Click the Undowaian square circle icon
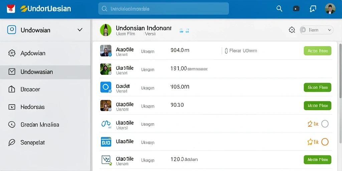The width and height of the screenshot is (342, 171). point(12,29)
